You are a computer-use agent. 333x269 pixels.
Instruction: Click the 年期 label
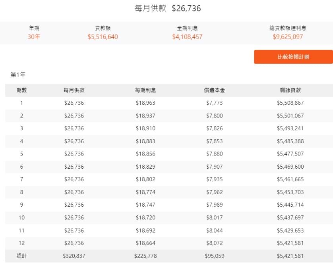tap(34, 28)
